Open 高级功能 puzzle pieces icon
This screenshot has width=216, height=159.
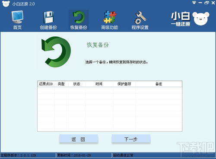[x=110, y=17]
